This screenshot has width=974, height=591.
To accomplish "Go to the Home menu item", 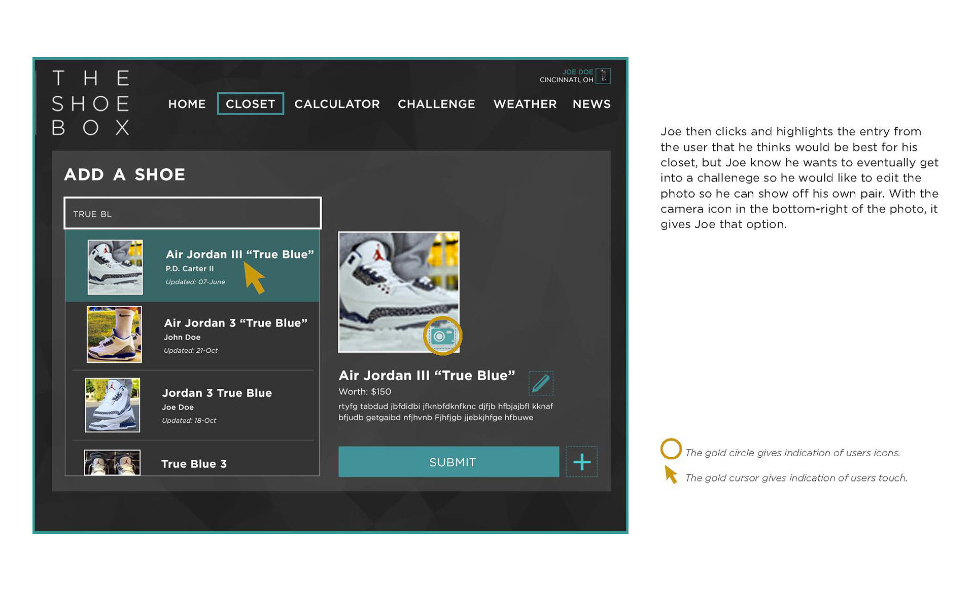I will [x=187, y=104].
